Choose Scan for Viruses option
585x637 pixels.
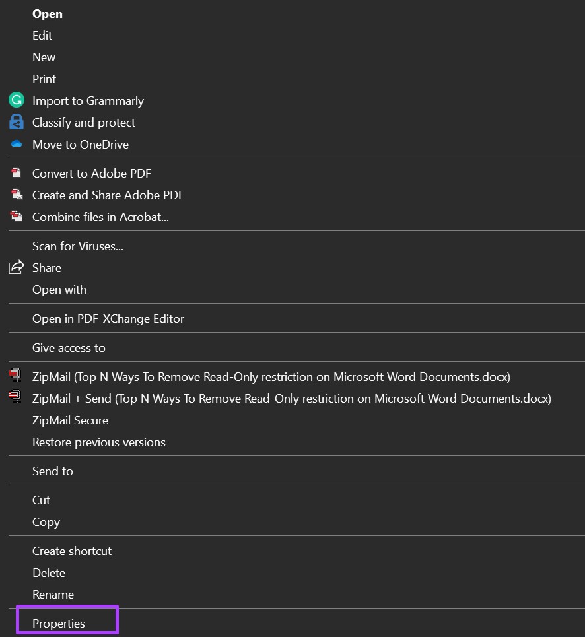(x=78, y=246)
